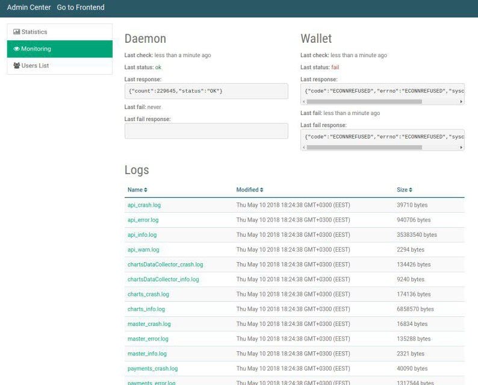Open charts_crash.log file
The width and height of the screenshot is (478, 385).
pyautogui.click(x=148, y=295)
